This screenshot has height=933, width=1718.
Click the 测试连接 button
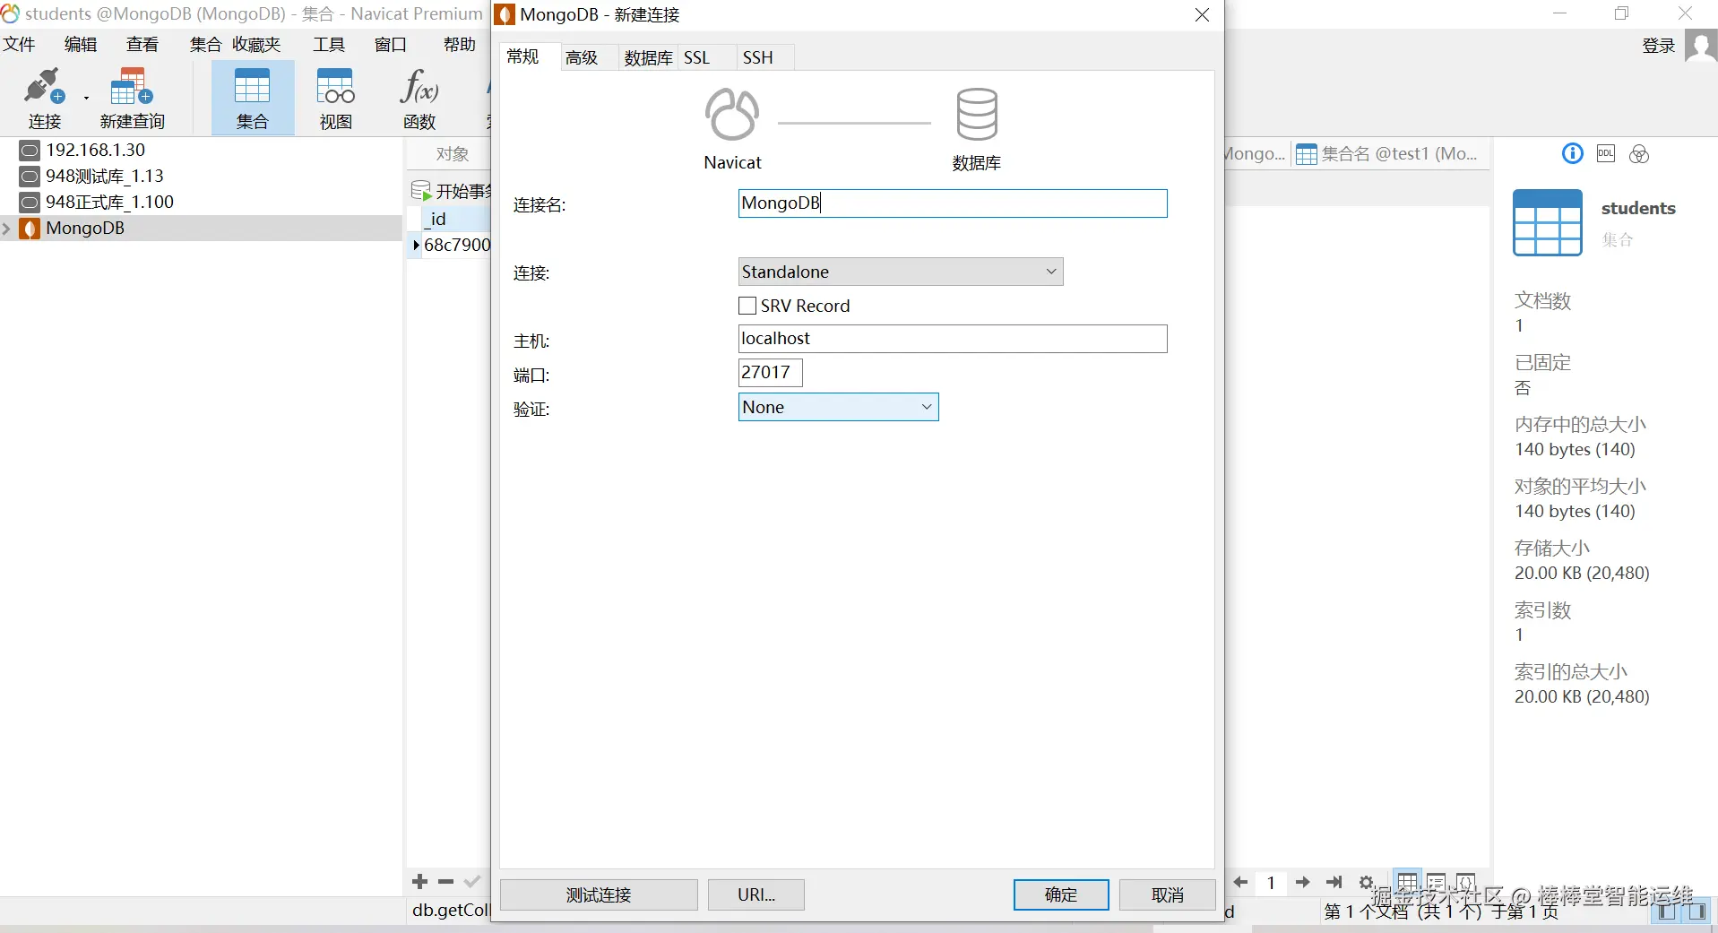[599, 894]
